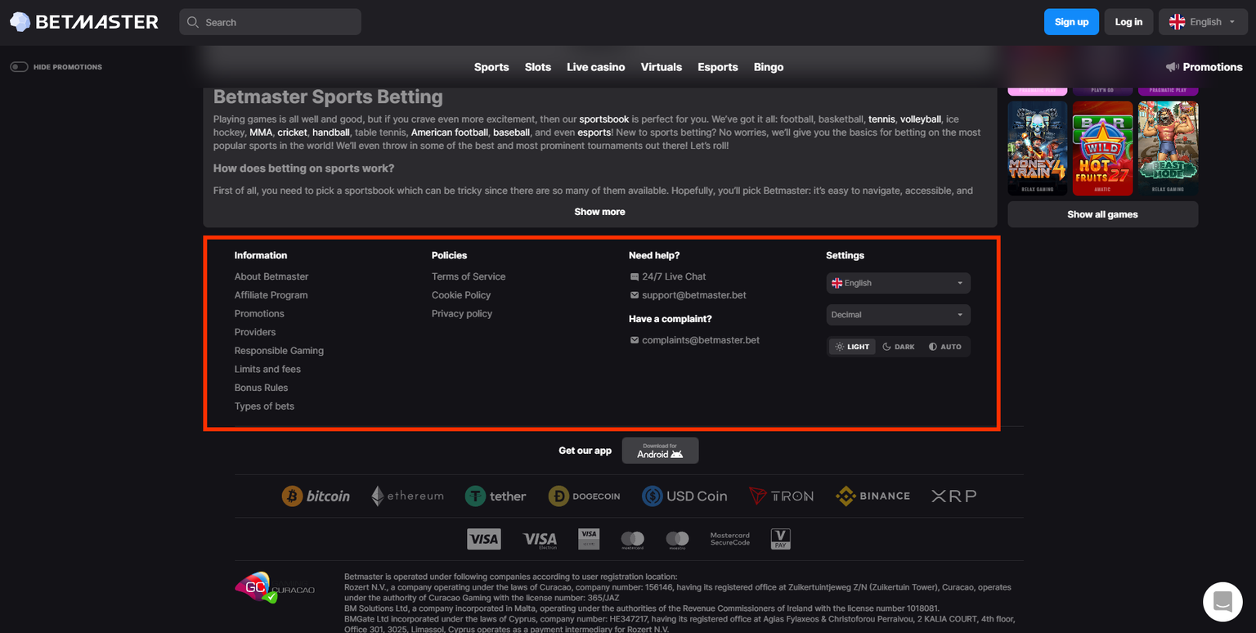Click the XRP payment icon
Image resolution: width=1256 pixels, height=633 pixels.
953,496
